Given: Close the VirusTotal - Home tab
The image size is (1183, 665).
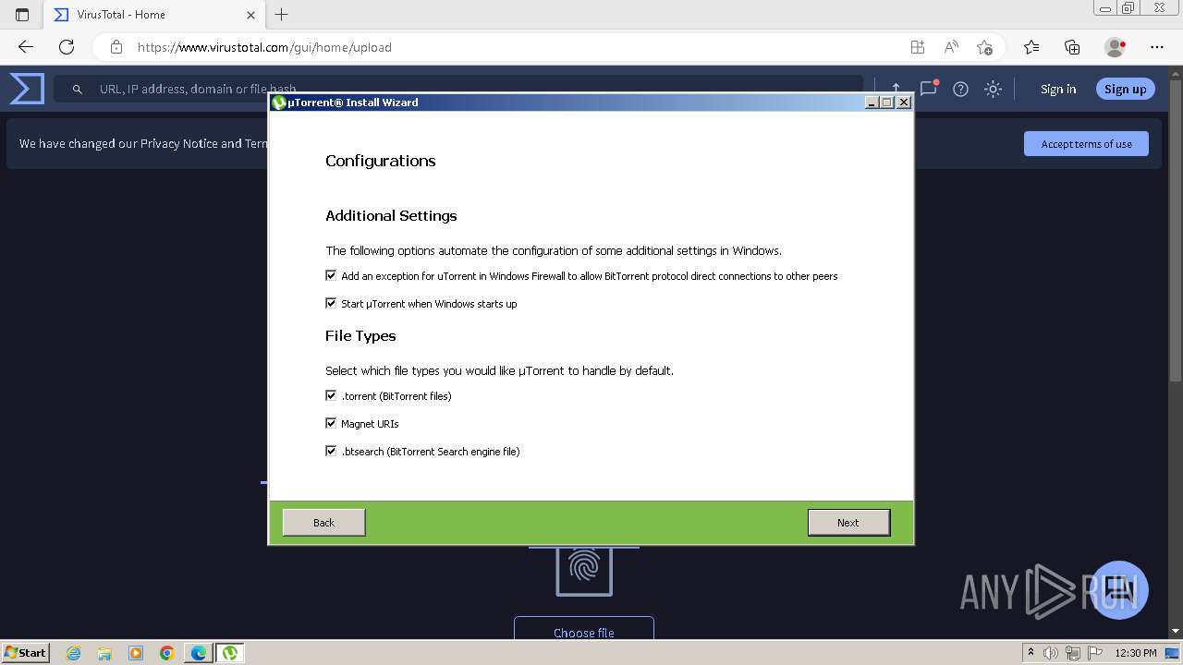Looking at the screenshot, I should coord(250,15).
